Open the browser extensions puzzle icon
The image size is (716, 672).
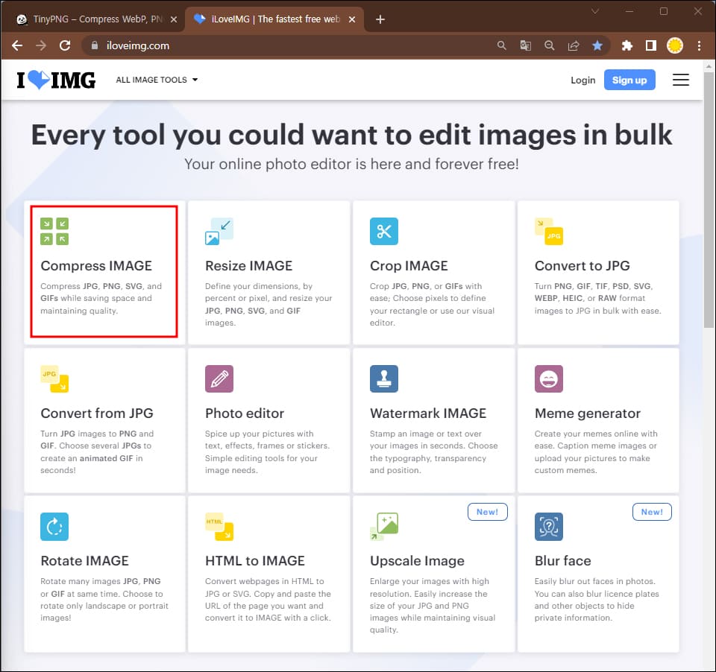click(x=627, y=45)
